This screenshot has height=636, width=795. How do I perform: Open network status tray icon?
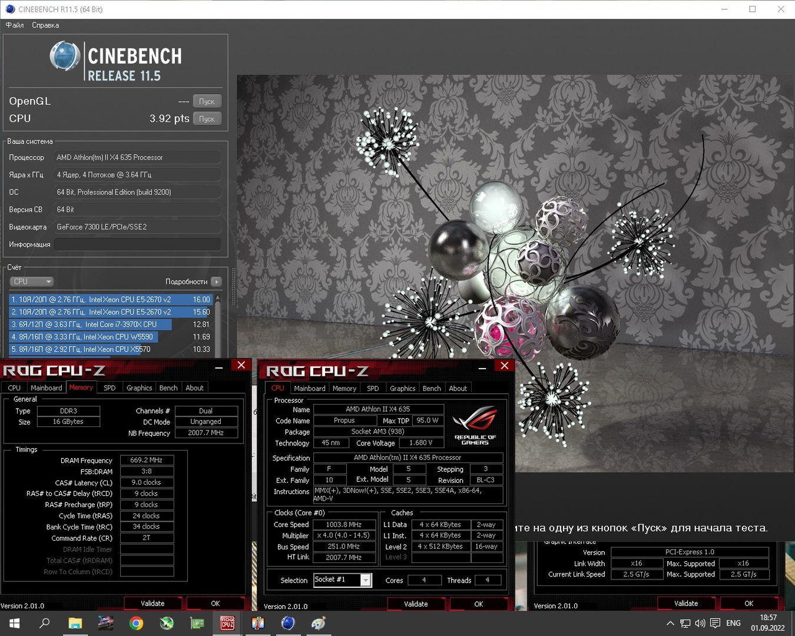click(685, 623)
